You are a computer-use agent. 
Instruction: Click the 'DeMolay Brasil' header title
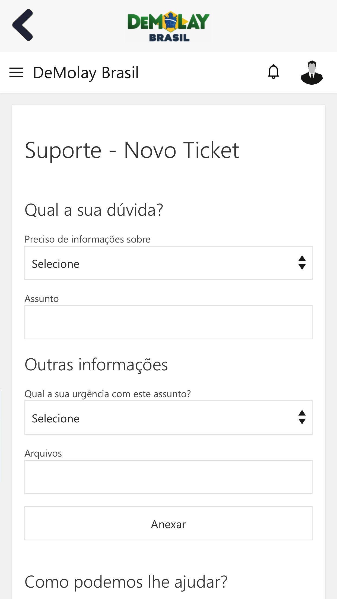(x=86, y=73)
